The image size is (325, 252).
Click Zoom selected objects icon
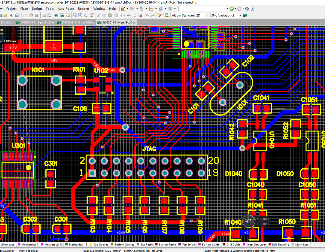(86, 15)
